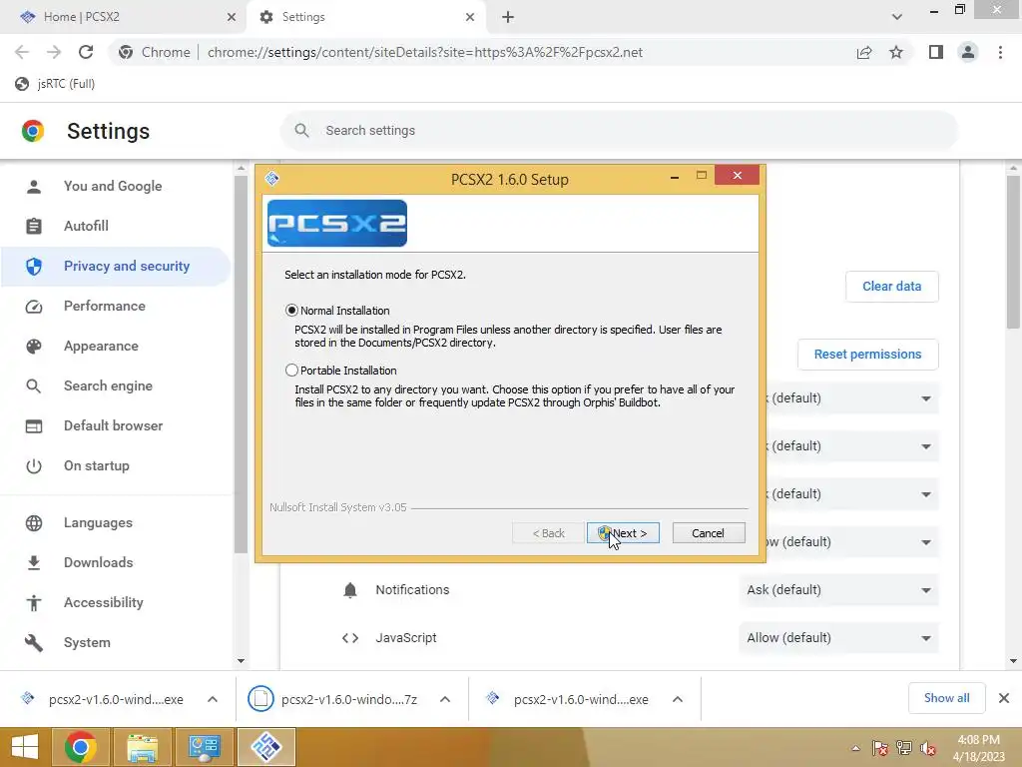Go back in Chrome

[22, 52]
